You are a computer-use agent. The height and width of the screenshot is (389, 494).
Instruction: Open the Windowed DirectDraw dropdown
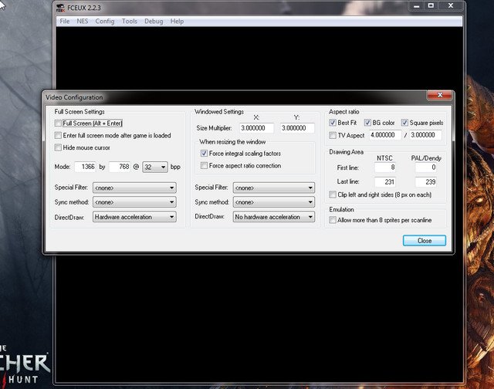273,217
